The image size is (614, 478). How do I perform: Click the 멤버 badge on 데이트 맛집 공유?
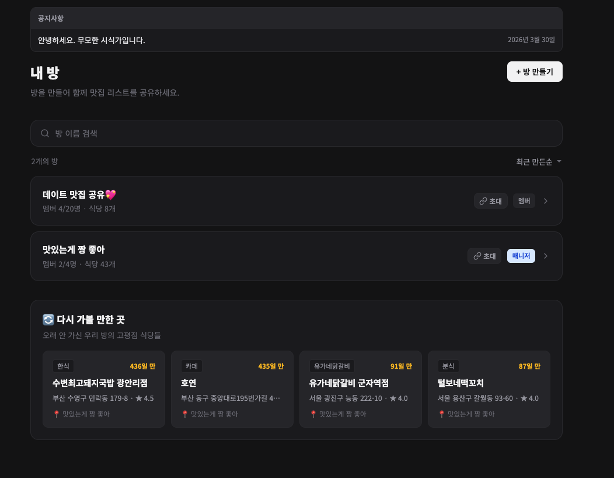click(x=524, y=201)
